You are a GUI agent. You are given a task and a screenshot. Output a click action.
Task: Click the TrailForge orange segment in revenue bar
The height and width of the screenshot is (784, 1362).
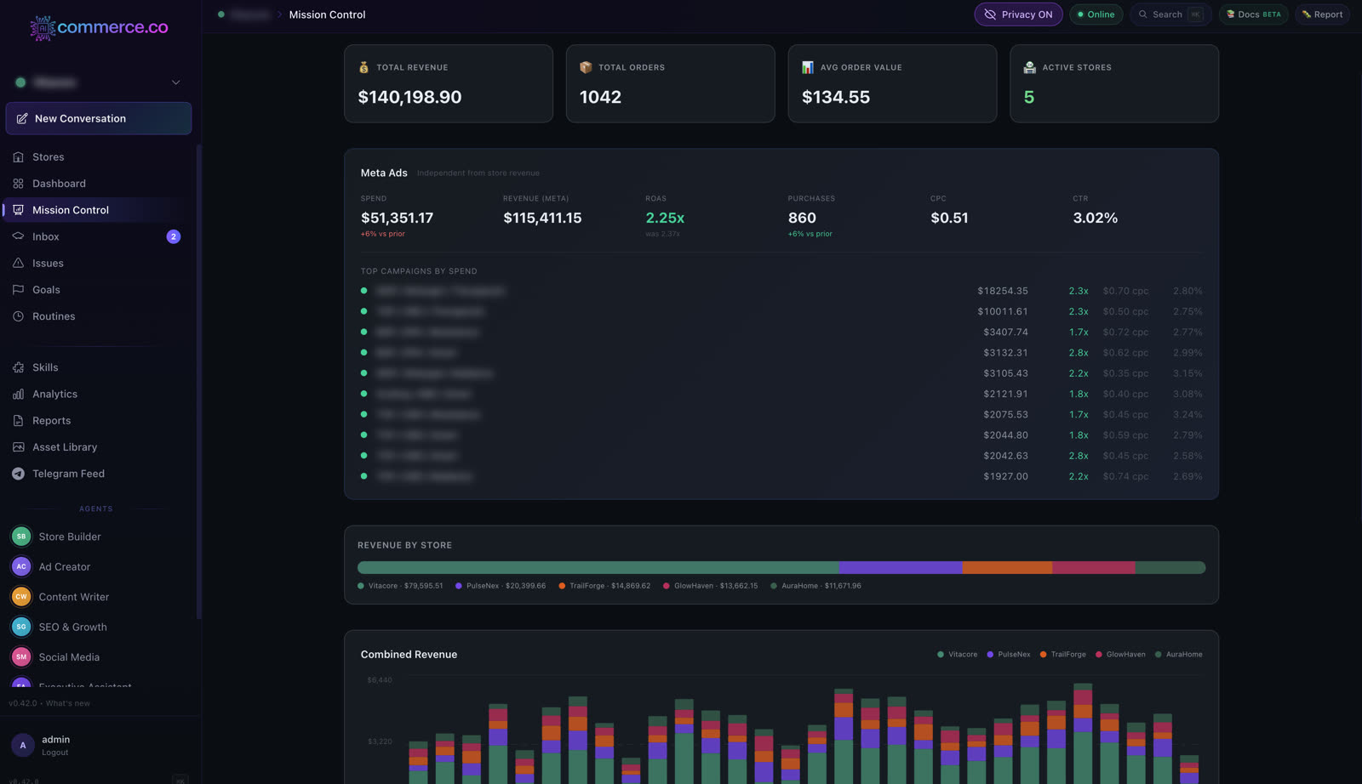[1008, 567]
